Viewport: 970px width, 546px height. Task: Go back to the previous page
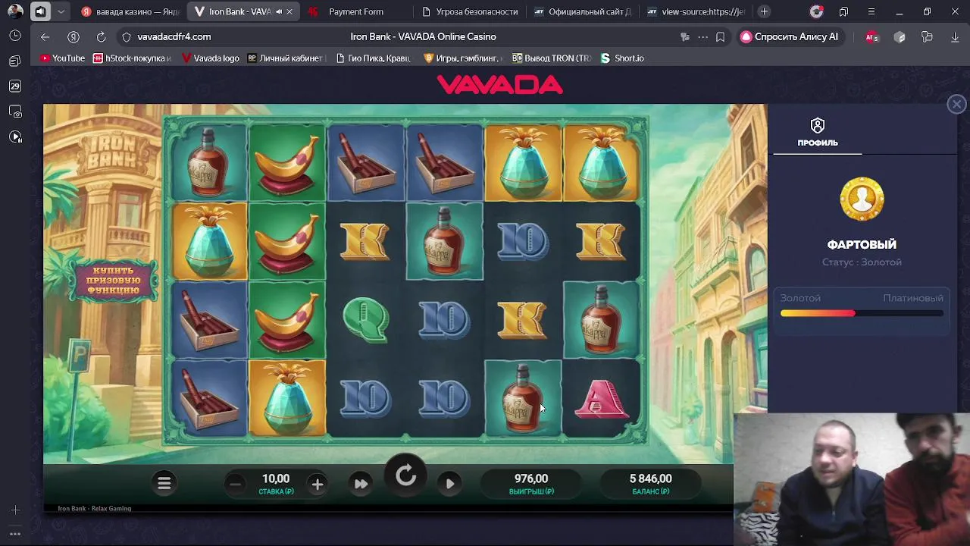click(45, 36)
